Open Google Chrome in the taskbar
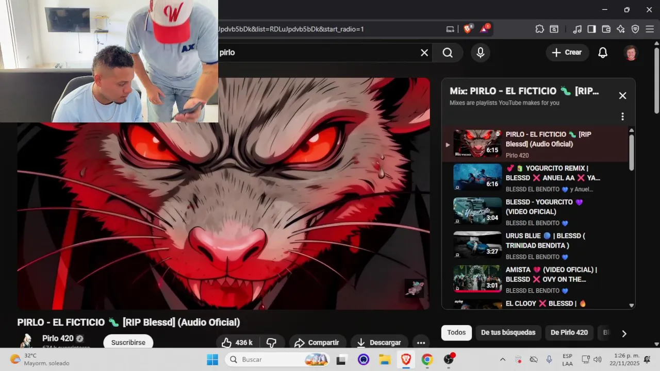660x371 pixels. click(x=427, y=359)
